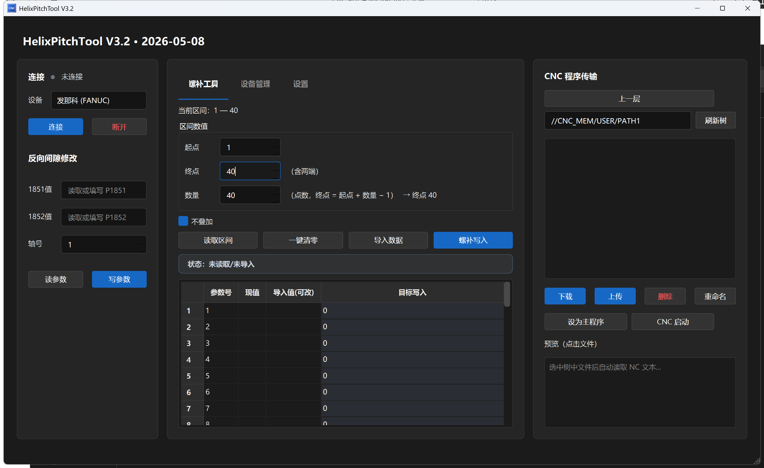Click the 目标写入 cell in row 4
The width and height of the screenshot is (764, 468).
(412, 359)
